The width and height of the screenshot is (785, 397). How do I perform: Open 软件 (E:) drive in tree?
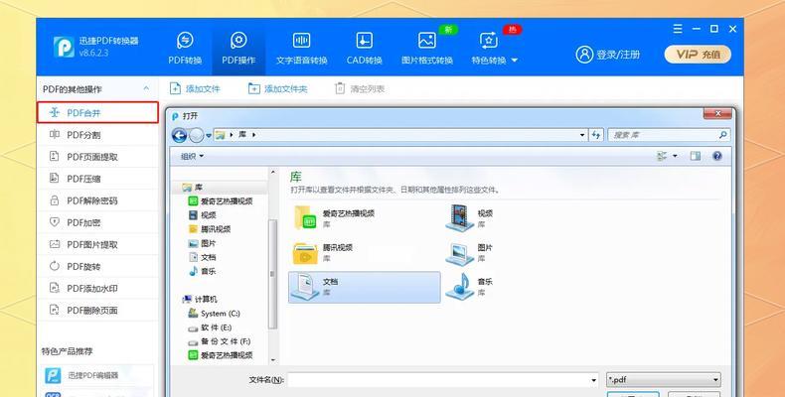[210, 328]
